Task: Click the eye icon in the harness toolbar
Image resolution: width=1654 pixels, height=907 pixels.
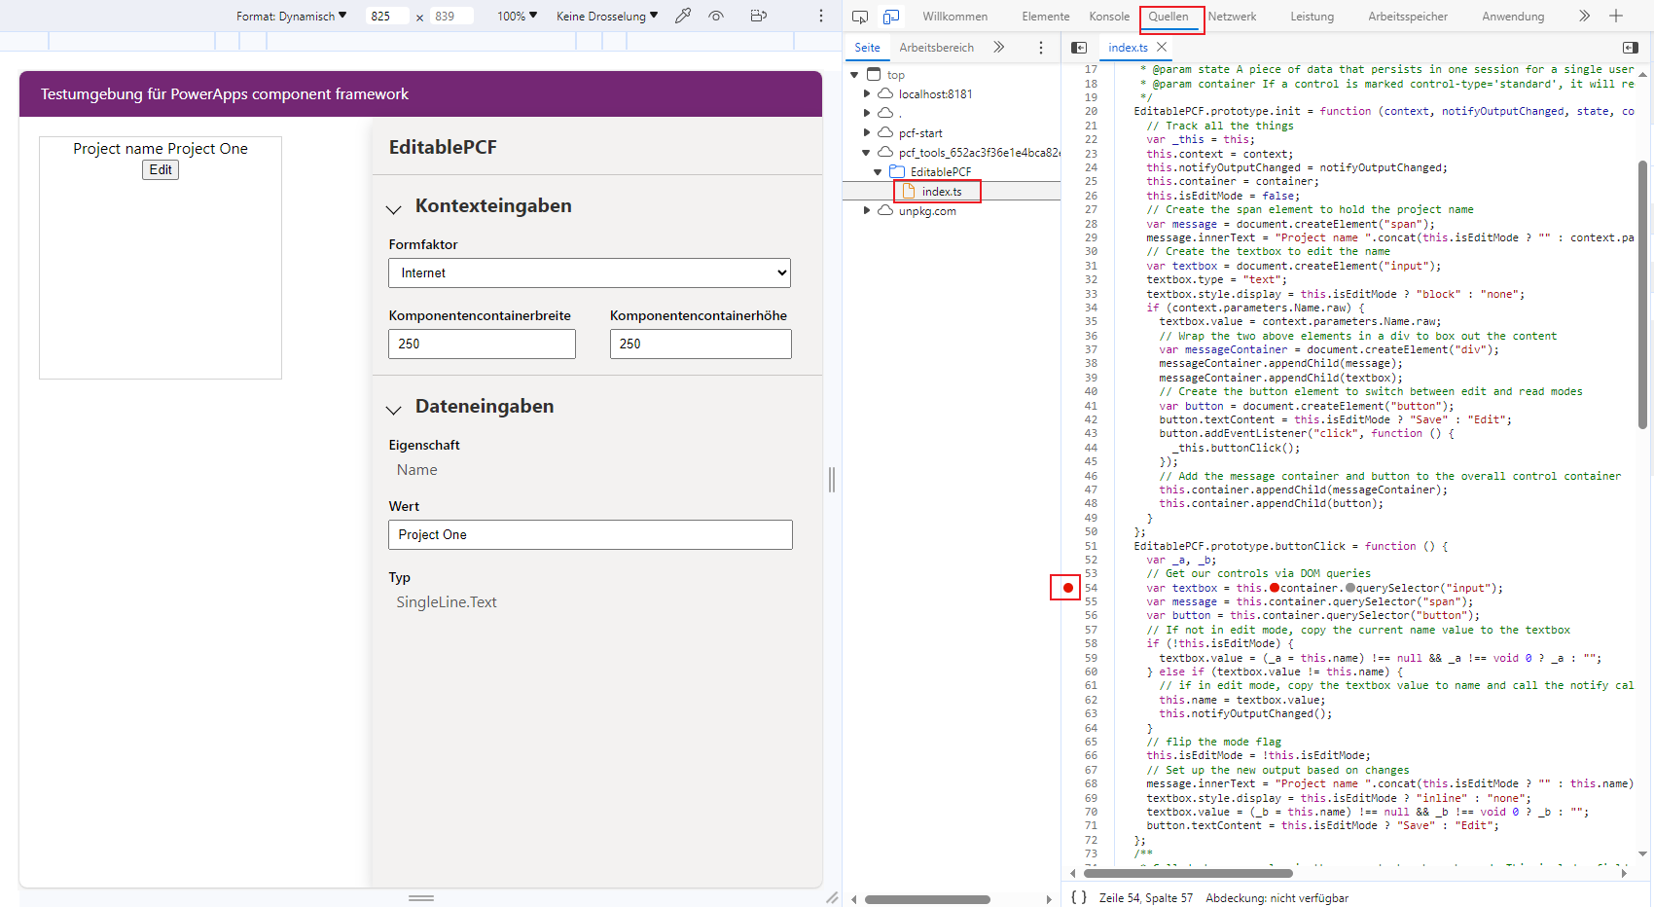Action: tap(717, 17)
